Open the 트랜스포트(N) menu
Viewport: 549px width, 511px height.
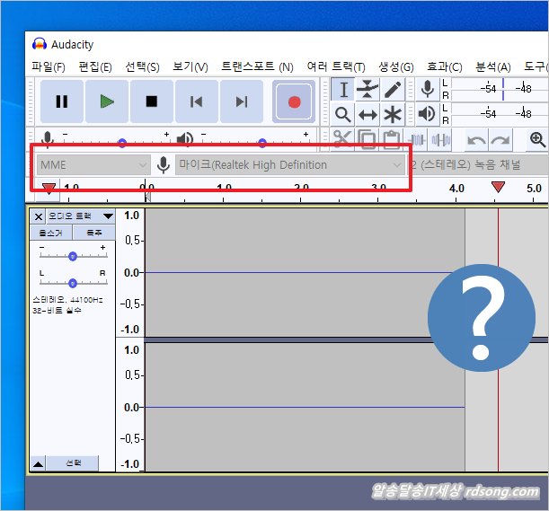pos(257,66)
